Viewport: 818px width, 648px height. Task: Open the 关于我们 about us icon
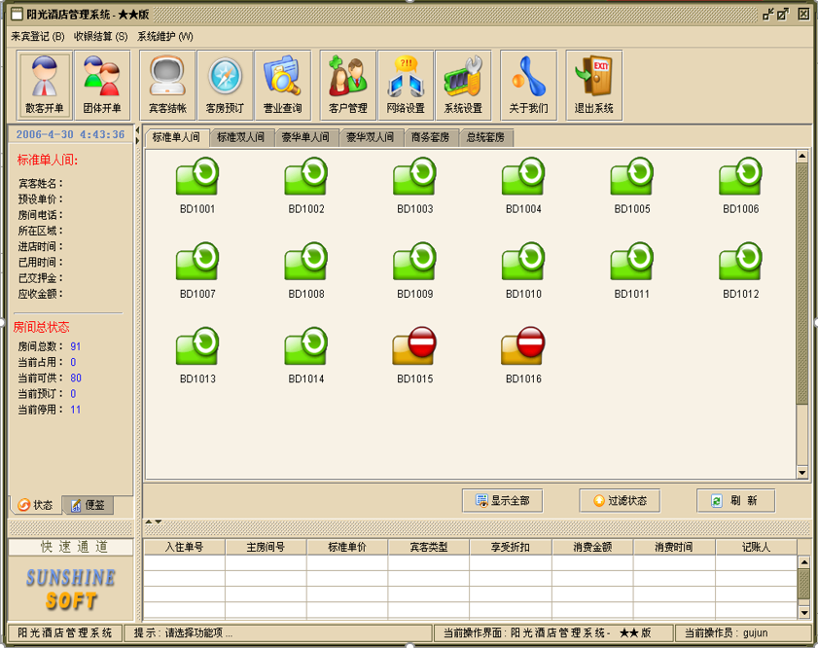[x=528, y=85]
